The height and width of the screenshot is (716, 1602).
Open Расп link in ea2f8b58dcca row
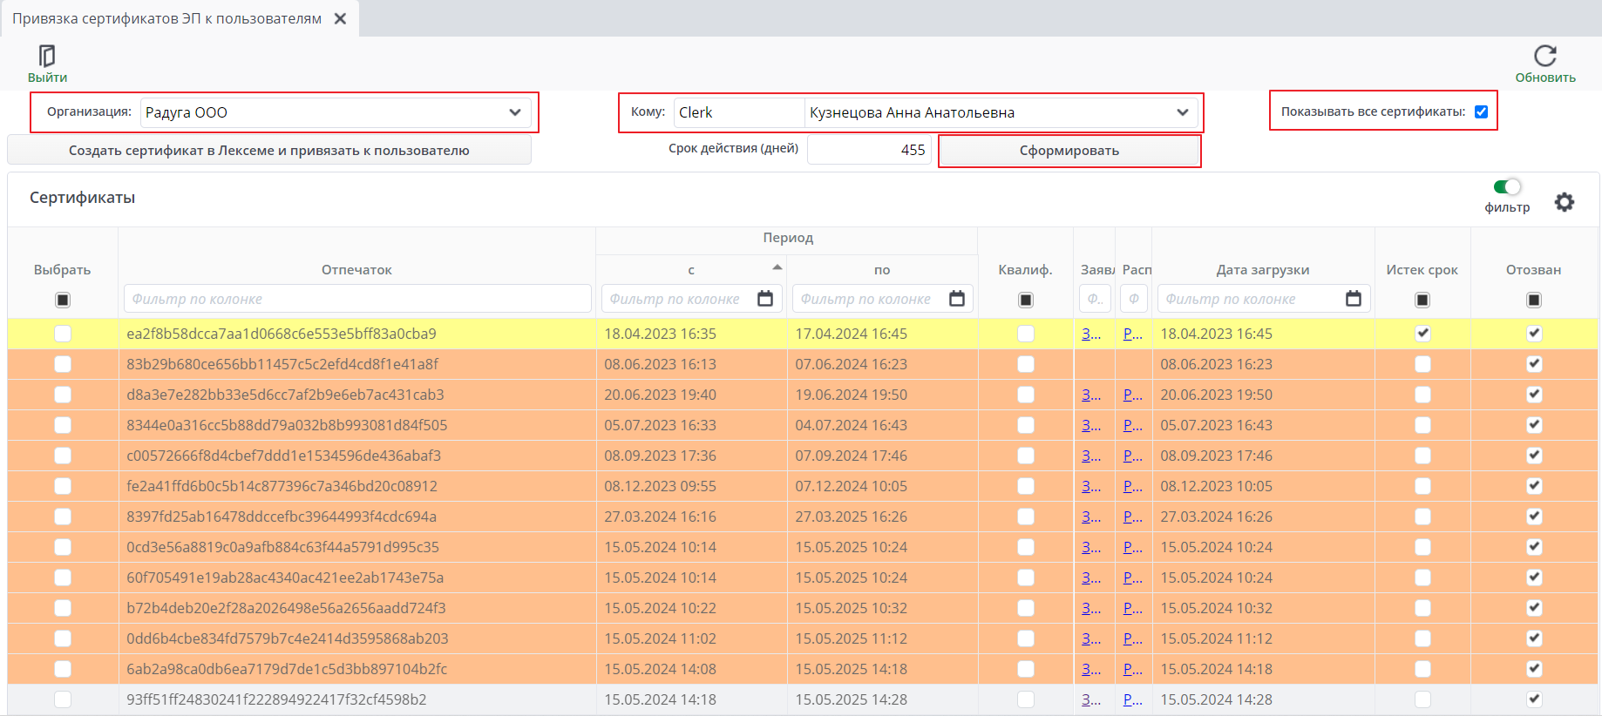1133,334
